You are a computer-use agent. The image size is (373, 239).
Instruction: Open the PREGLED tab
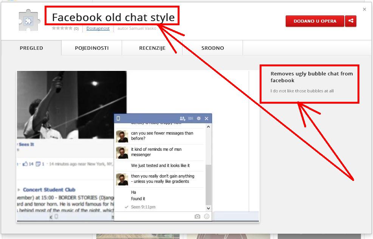[31, 48]
